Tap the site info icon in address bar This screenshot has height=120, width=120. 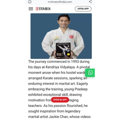tap(30, 2)
